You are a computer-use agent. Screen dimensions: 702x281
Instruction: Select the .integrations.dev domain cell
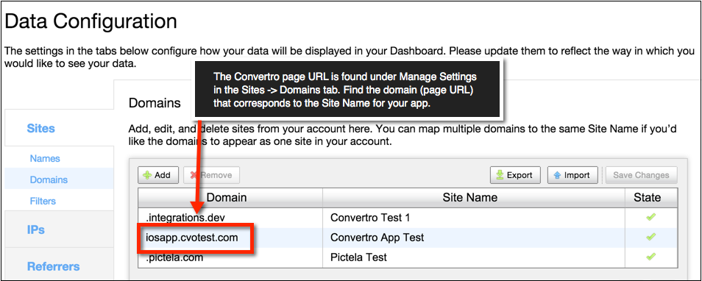(x=230, y=218)
